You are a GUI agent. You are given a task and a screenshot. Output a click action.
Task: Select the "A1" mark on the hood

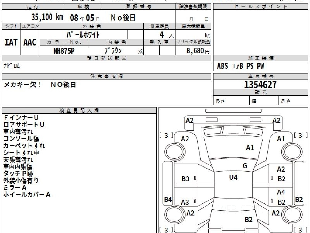tap(250, 148)
